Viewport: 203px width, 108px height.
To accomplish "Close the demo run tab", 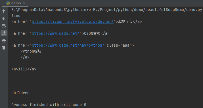I will [x=24, y=3].
